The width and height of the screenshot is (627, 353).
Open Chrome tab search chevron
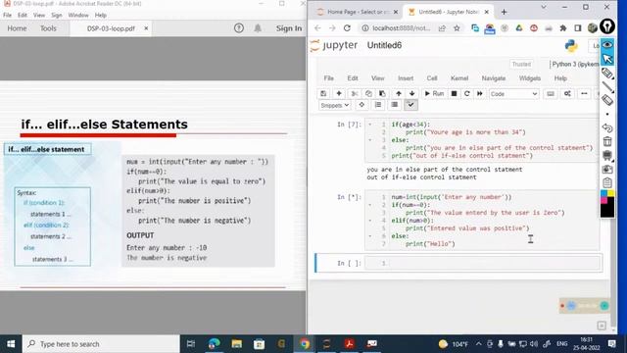544,7
